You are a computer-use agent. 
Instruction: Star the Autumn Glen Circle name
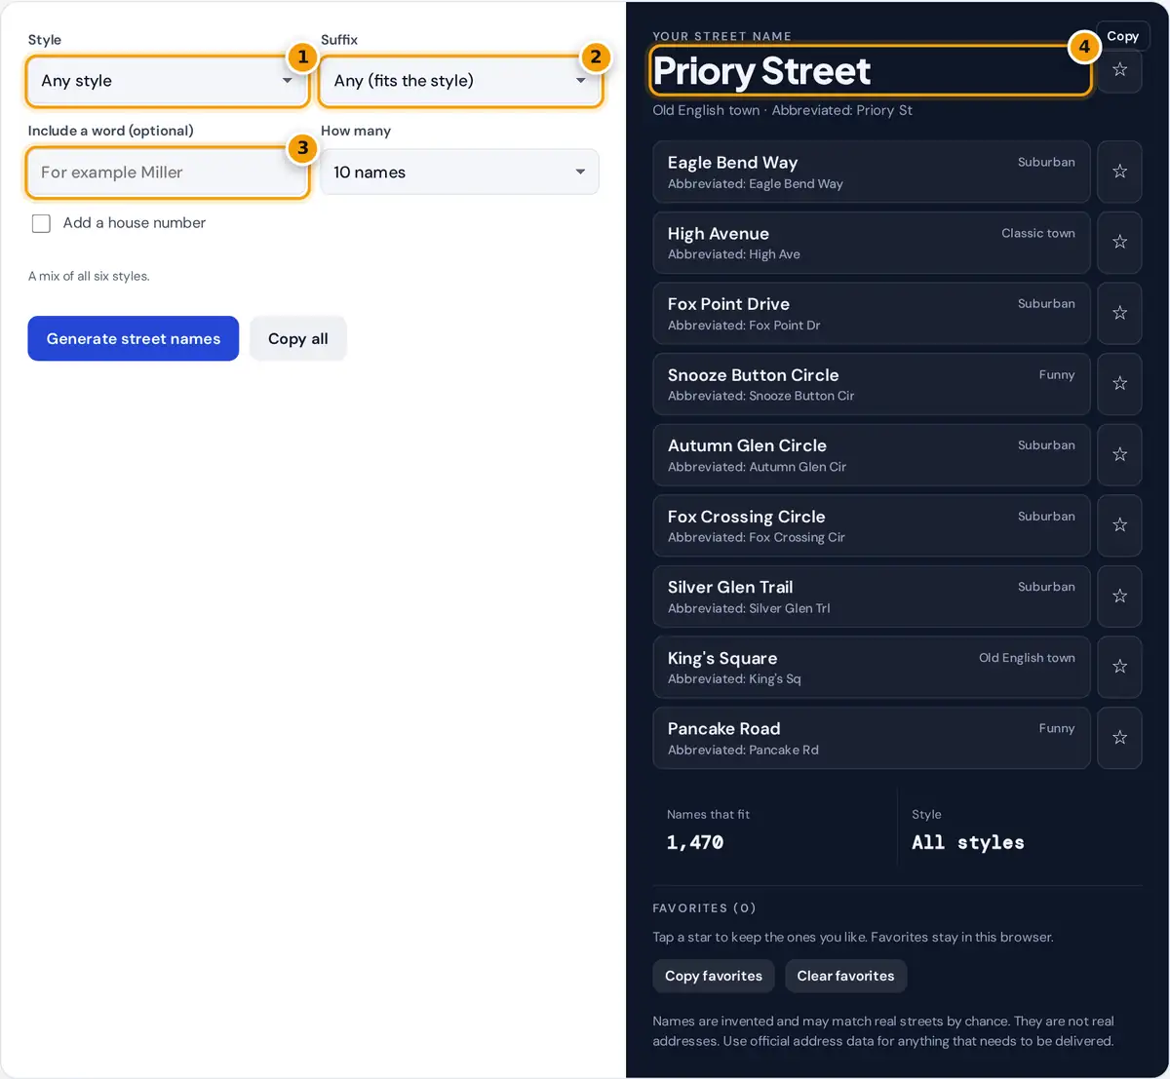pyautogui.click(x=1119, y=454)
